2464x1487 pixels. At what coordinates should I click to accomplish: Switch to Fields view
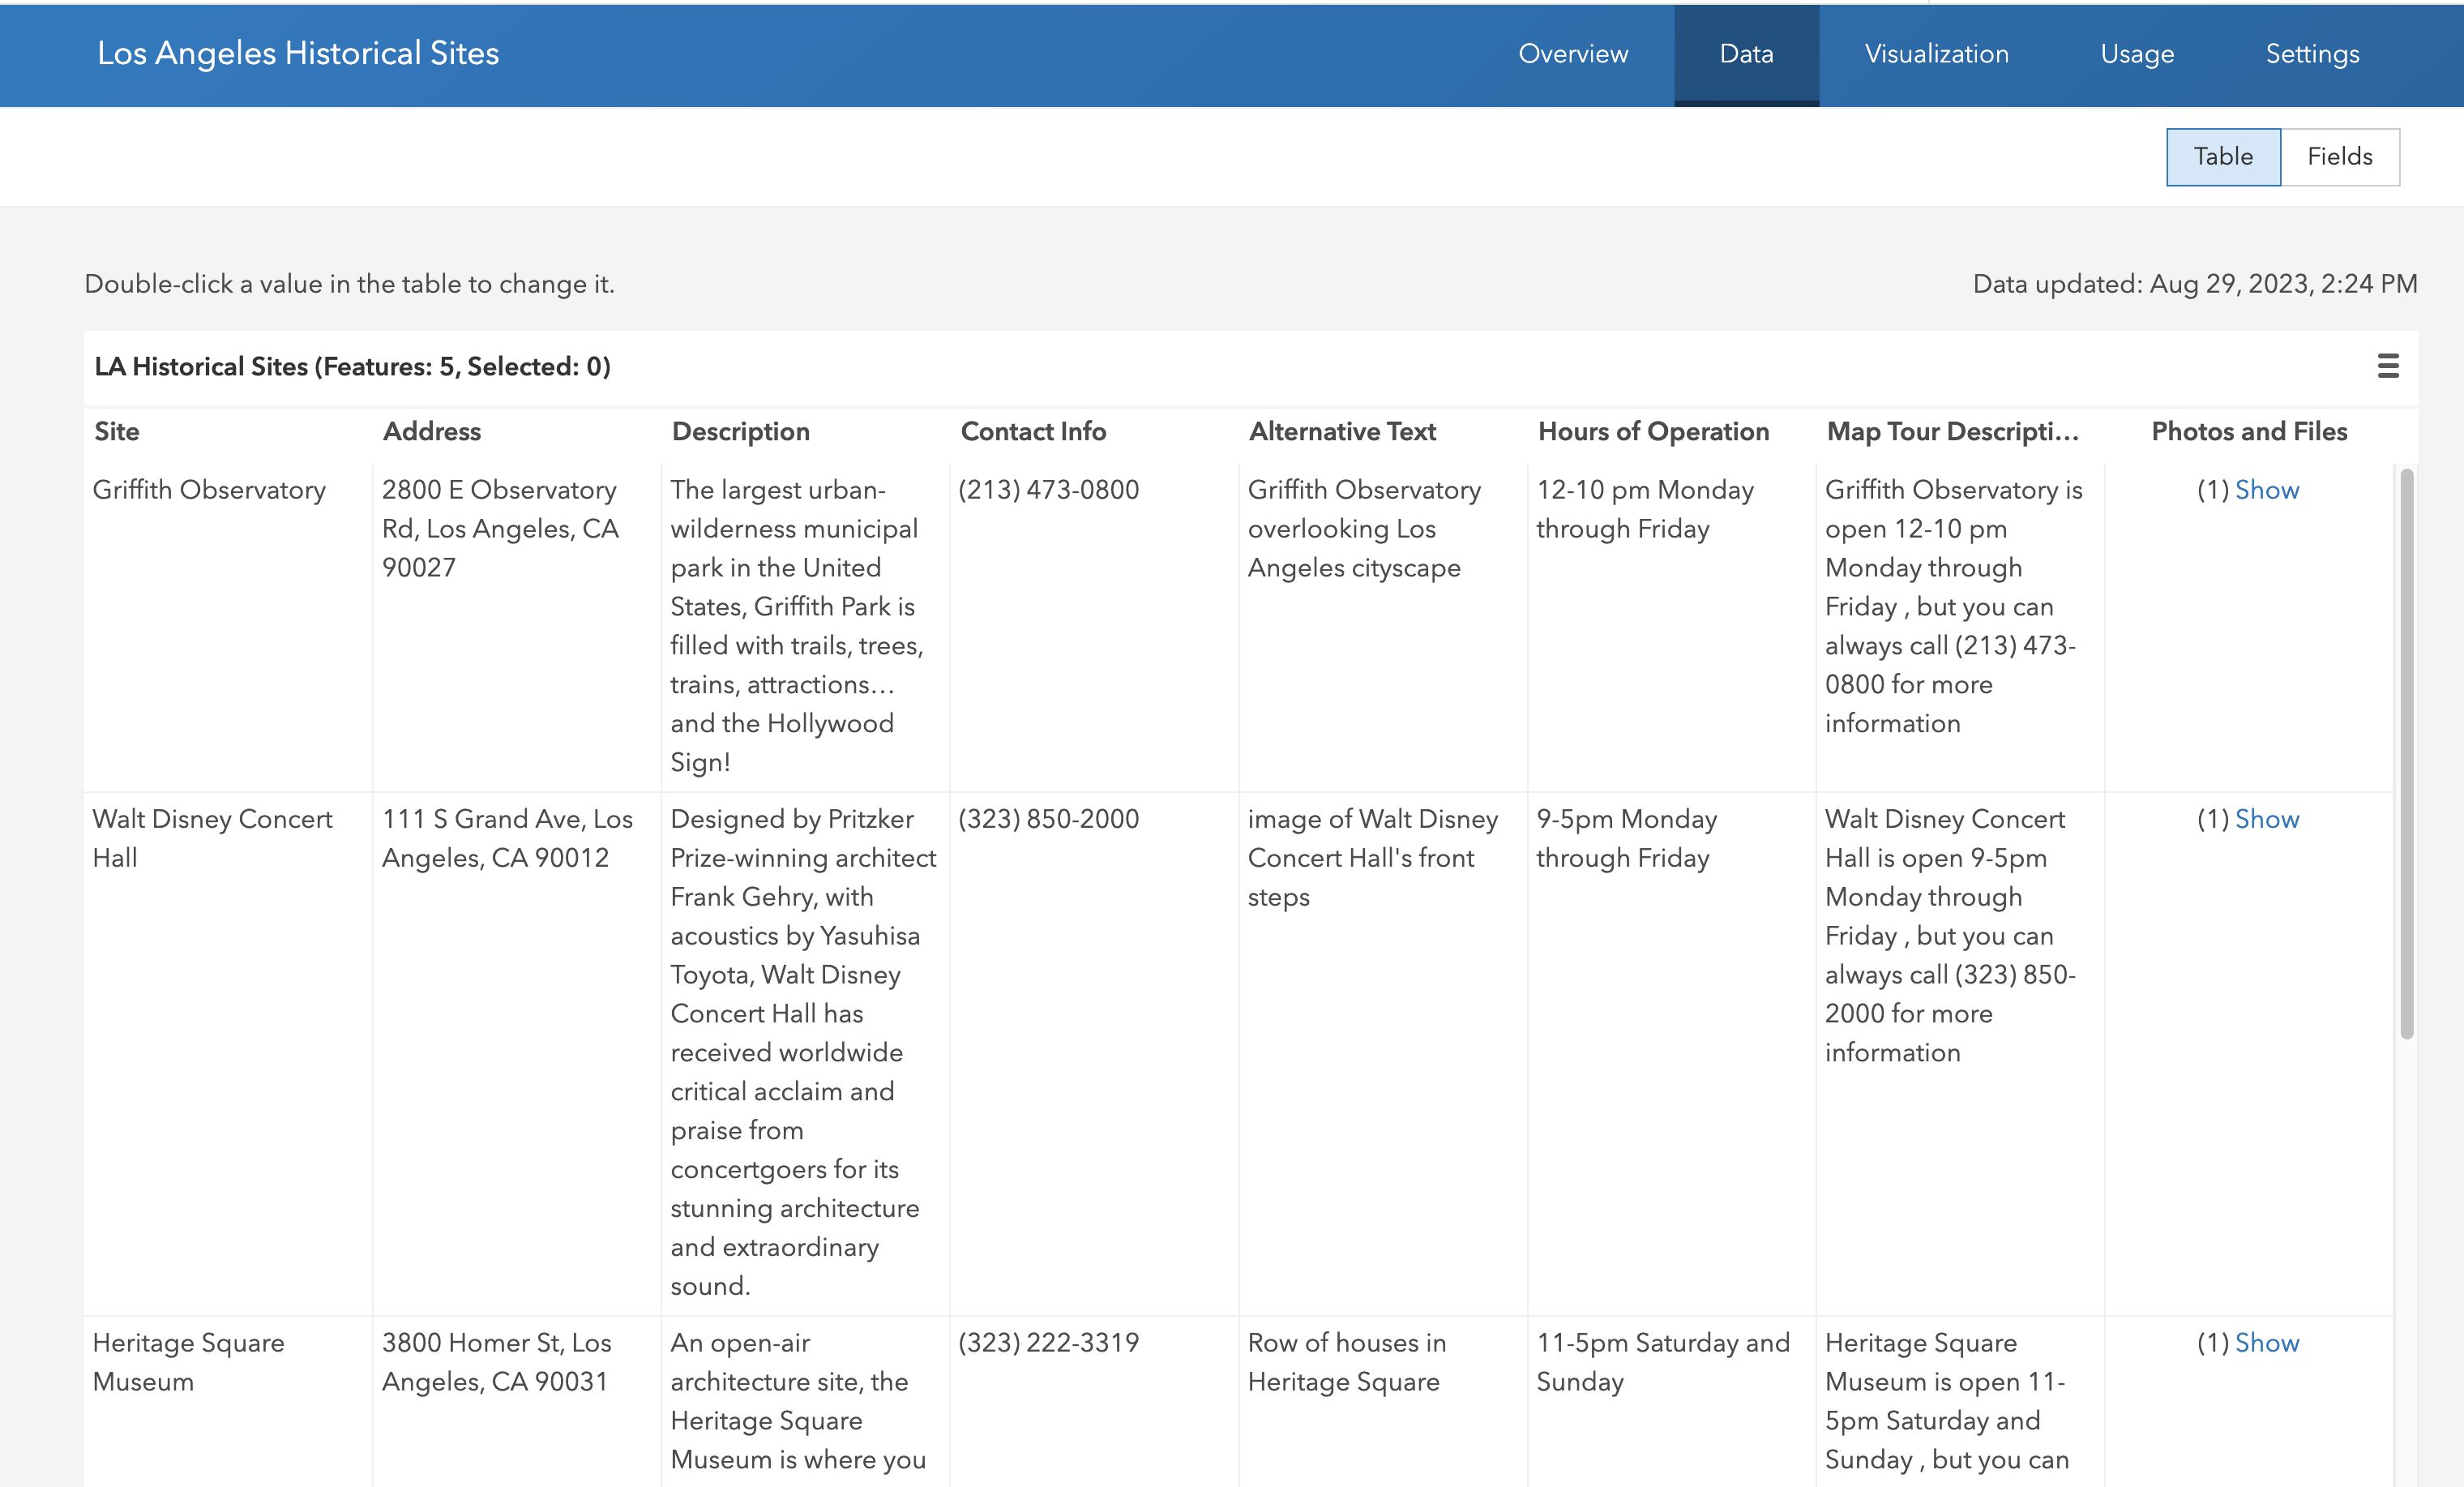(2339, 157)
